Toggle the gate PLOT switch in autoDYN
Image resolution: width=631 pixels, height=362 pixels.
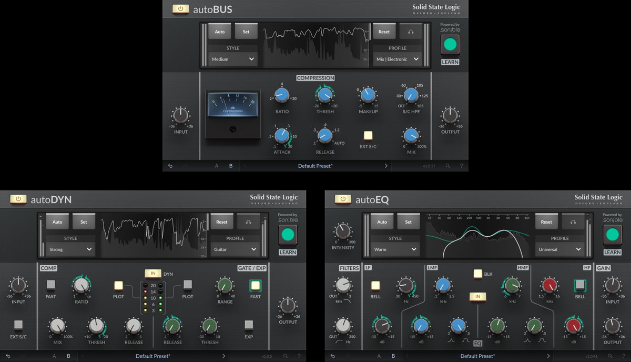(188, 285)
